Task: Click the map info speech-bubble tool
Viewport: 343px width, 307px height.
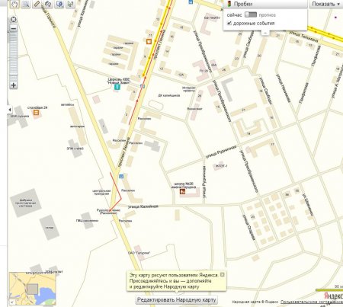Action: coord(59,4)
